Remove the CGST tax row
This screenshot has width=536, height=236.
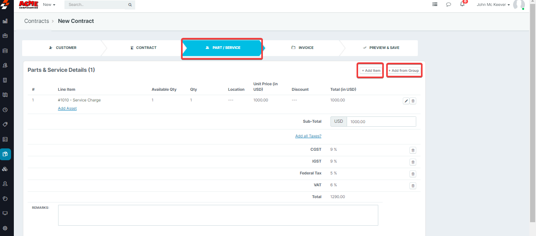(413, 150)
